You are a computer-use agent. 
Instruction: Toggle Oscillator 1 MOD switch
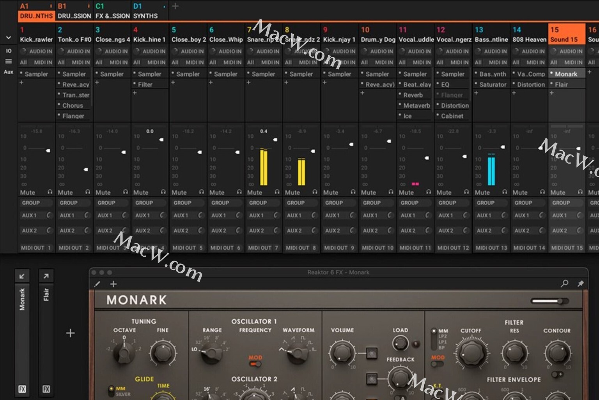click(256, 364)
